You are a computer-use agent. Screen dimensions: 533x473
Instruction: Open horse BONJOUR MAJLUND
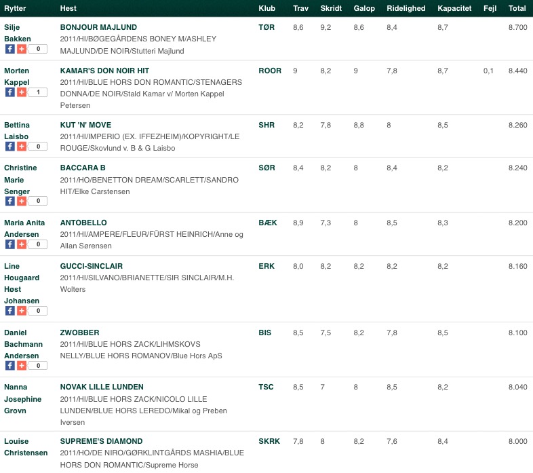pos(98,27)
